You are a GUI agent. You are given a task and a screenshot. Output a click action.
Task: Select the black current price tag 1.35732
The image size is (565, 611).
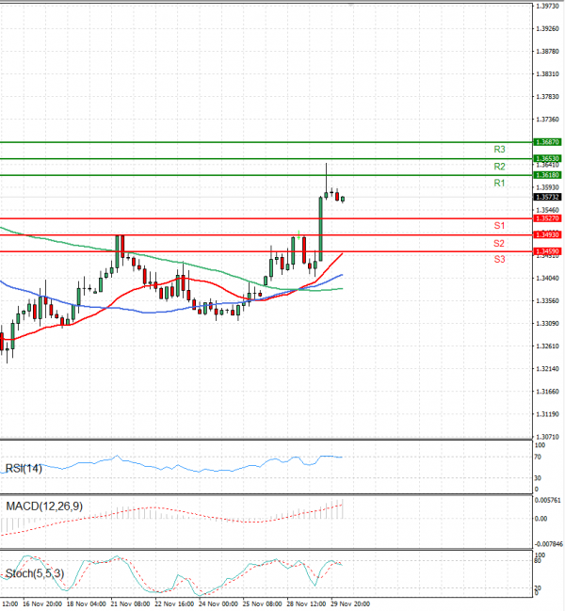547,197
